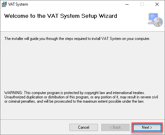Click the CD disc in the setup graphic
The width and height of the screenshot is (165, 135).
[x=158, y=22]
